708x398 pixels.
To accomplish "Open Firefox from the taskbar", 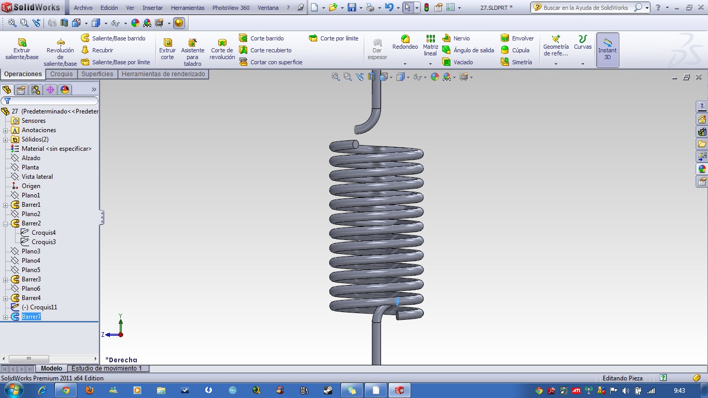I will point(90,390).
